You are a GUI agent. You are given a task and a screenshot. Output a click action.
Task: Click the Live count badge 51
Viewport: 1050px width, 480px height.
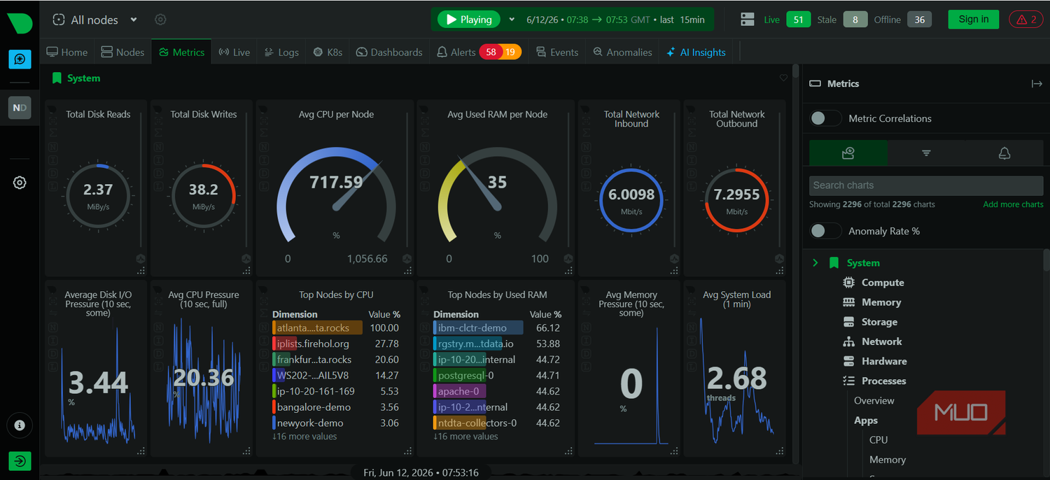798,20
